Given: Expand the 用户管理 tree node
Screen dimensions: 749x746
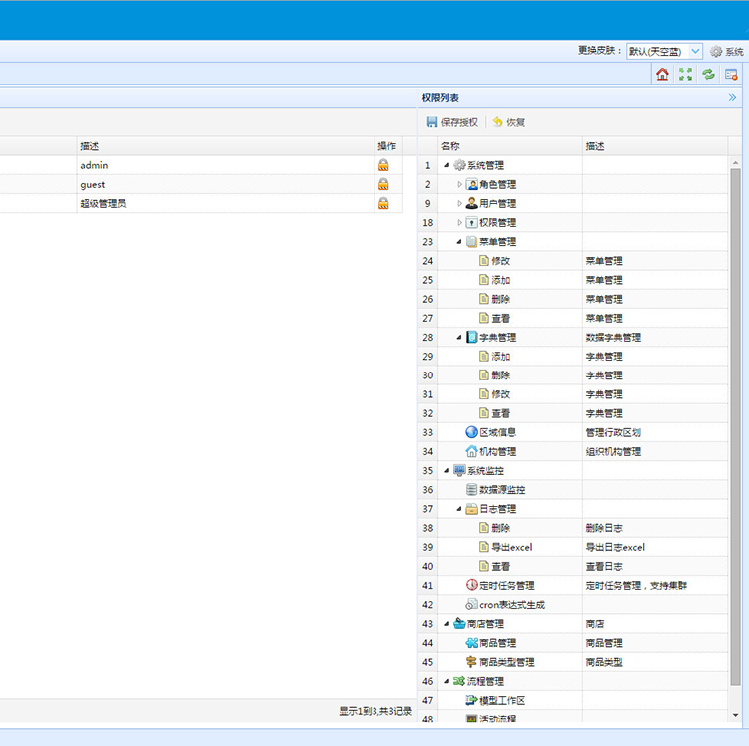Looking at the screenshot, I should click(459, 203).
